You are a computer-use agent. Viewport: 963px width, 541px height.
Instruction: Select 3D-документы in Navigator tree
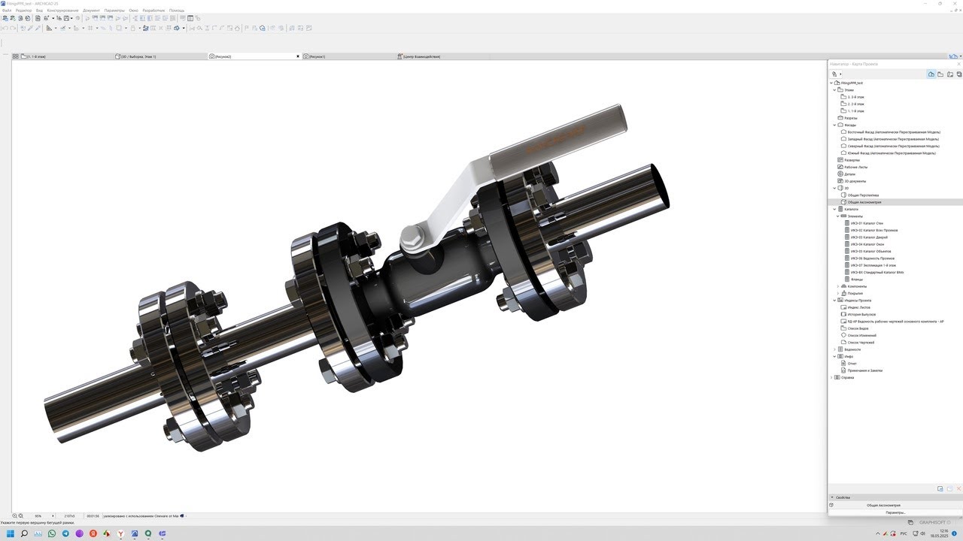855,181
